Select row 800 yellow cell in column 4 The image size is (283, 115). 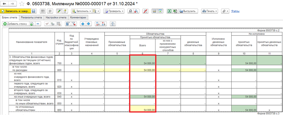(92, 70)
